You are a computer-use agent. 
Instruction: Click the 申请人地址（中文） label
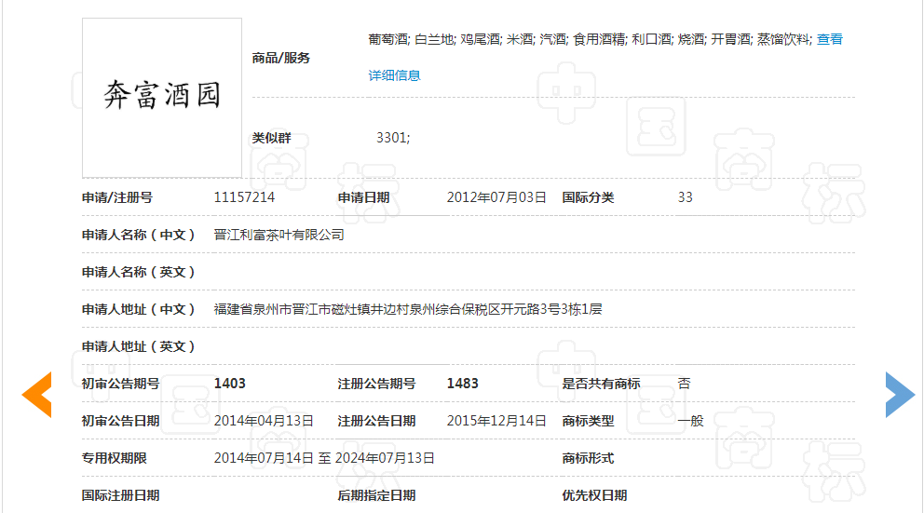point(138,309)
